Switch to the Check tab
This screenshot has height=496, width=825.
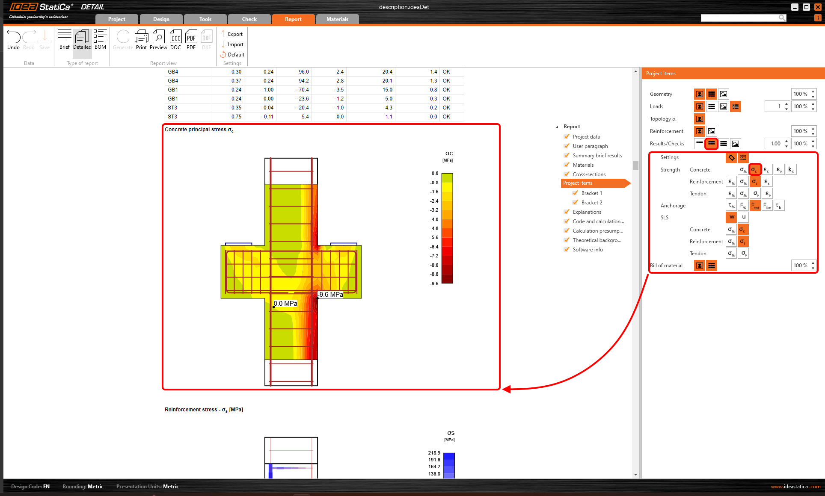click(249, 19)
